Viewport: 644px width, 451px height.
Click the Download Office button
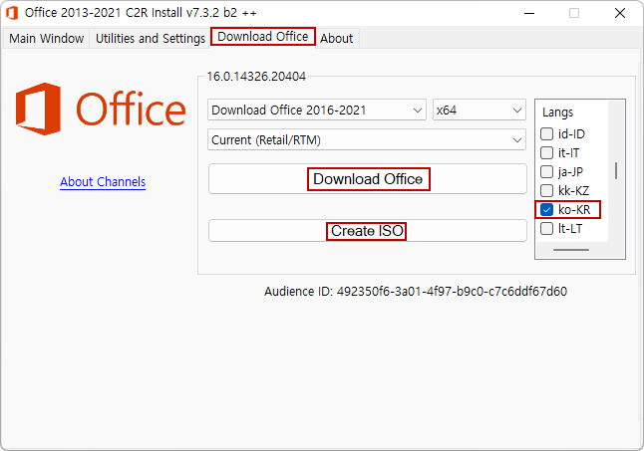[368, 179]
